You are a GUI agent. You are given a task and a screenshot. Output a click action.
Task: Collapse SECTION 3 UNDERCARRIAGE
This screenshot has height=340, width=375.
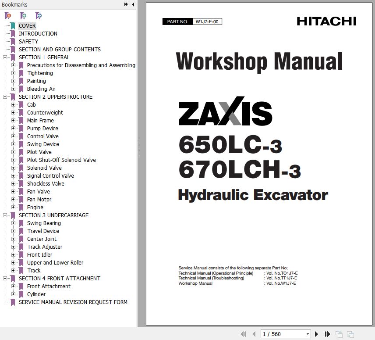[x=5, y=215]
